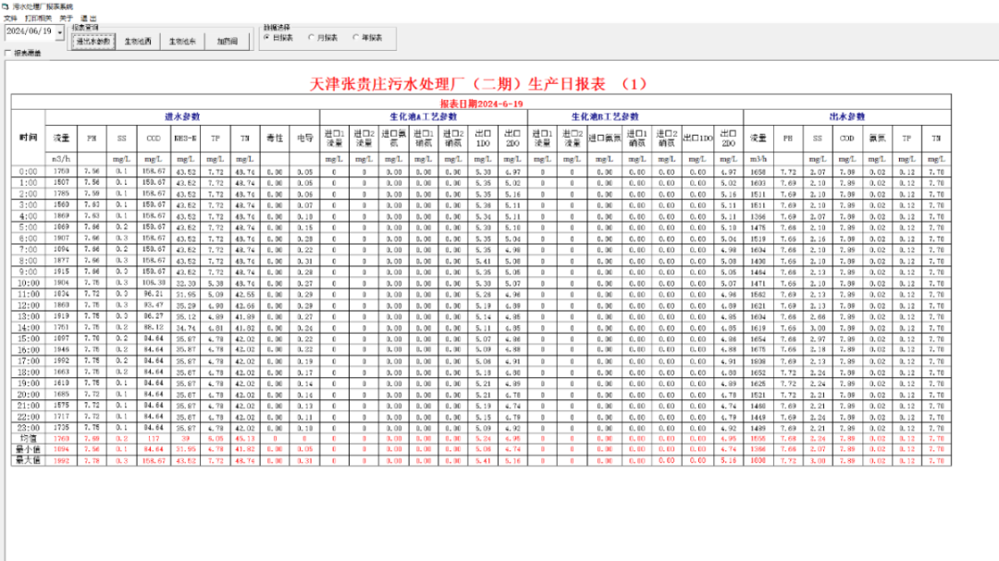Viewport: 999px width, 561px height.
Task: Click the 出水参数 group header
Action: pos(846,116)
